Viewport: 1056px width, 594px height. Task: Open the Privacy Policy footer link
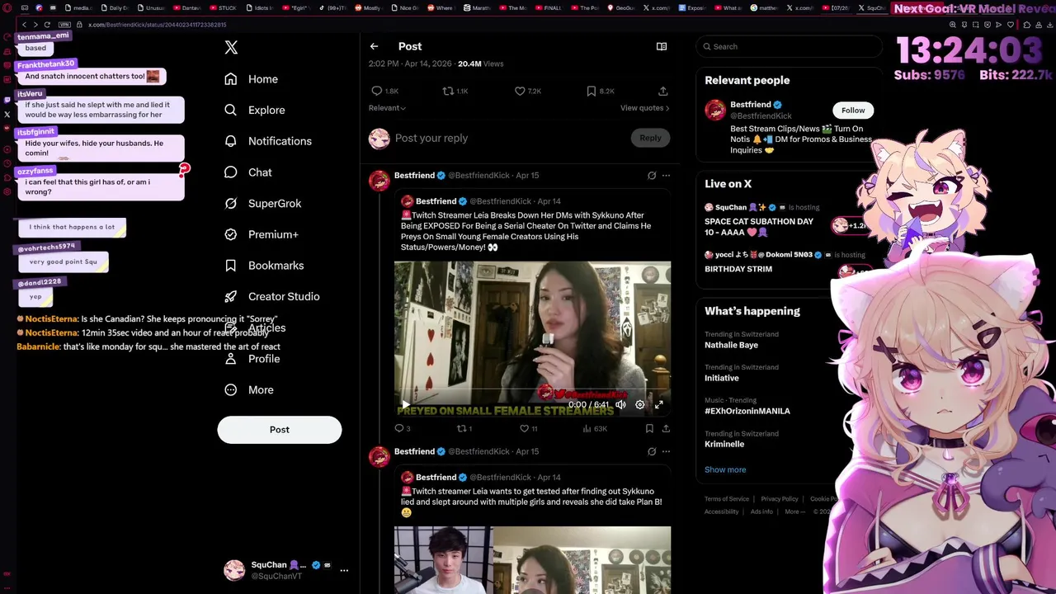click(780, 499)
